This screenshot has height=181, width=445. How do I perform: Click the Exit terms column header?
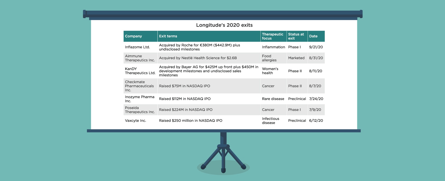[x=168, y=36]
